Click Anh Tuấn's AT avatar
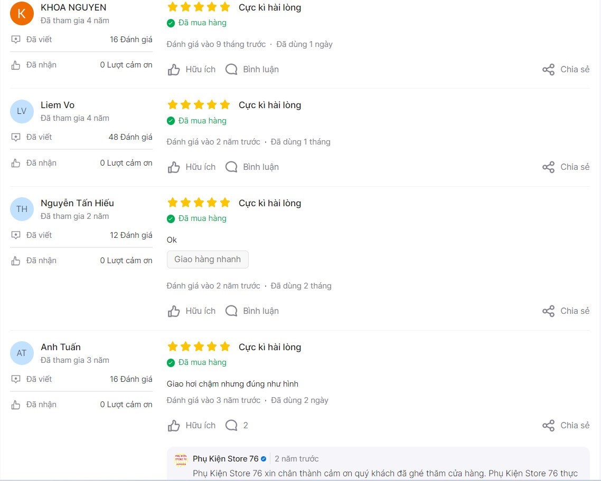This screenshot has width=601, height=481. [x=22, y=353]
